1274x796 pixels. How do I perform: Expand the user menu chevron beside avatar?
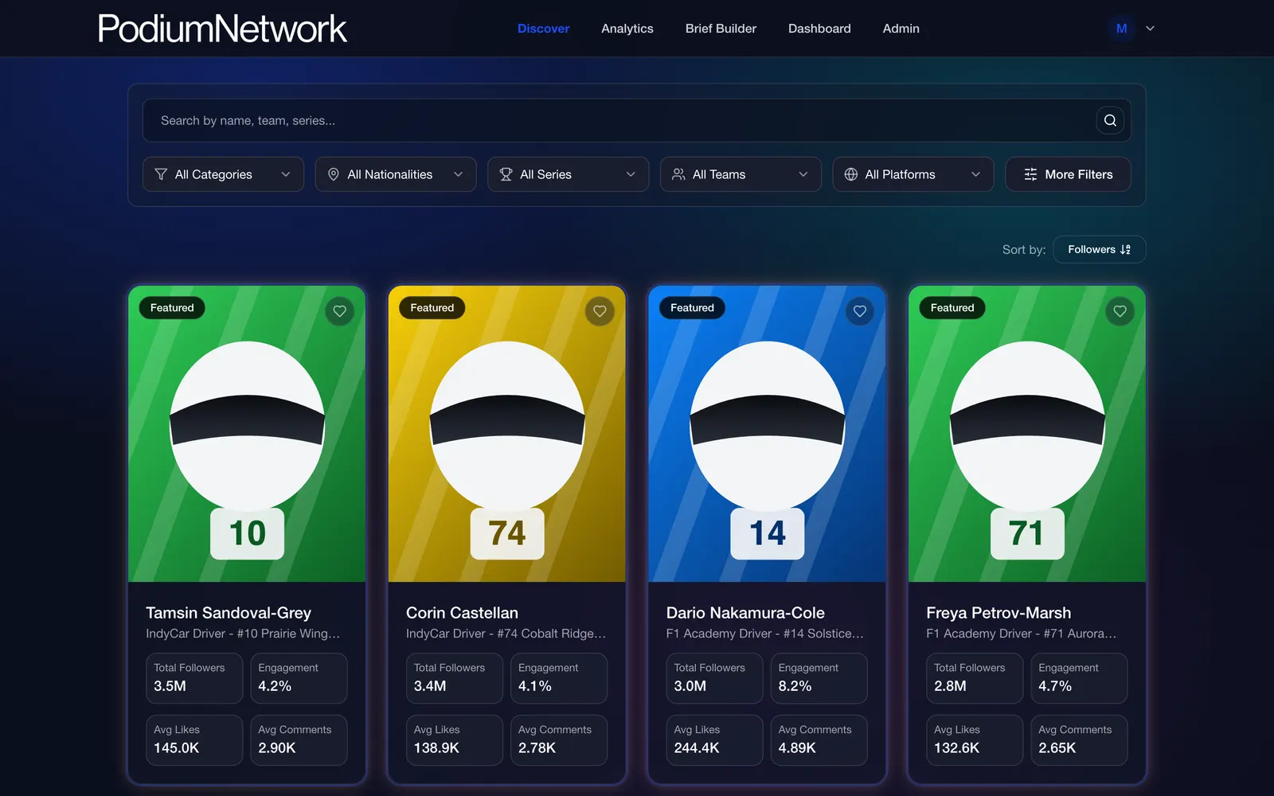pyautogui.click(x=1150, y=29)
